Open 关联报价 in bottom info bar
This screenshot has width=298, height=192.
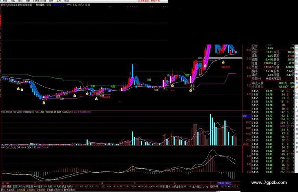11,190
